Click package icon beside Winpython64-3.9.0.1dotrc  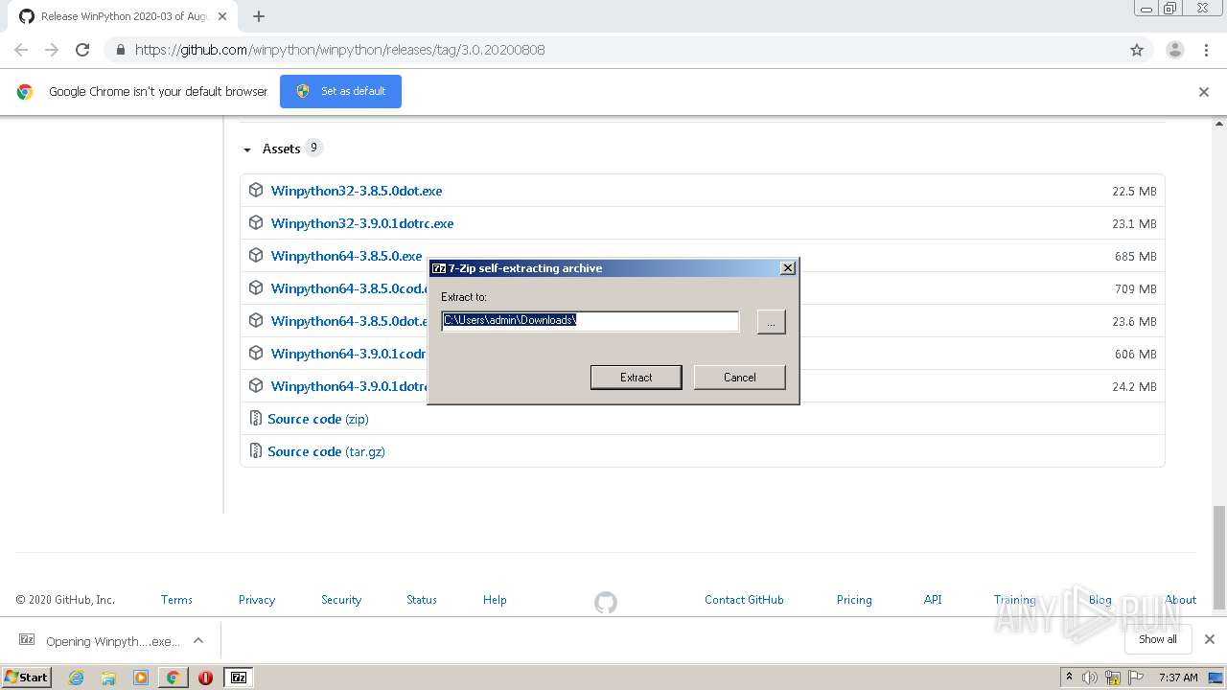[256, 385]
